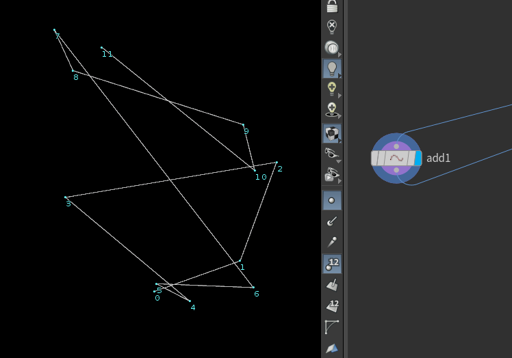
Task: Toggle blue display flag on add1 node
Action: click(x=418, y=158)
